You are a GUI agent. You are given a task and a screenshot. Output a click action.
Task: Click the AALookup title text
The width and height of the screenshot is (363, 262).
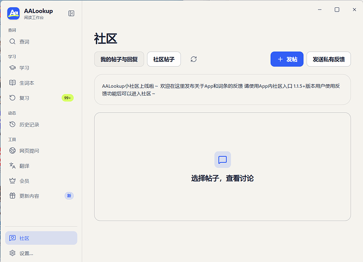coord(38,11)
